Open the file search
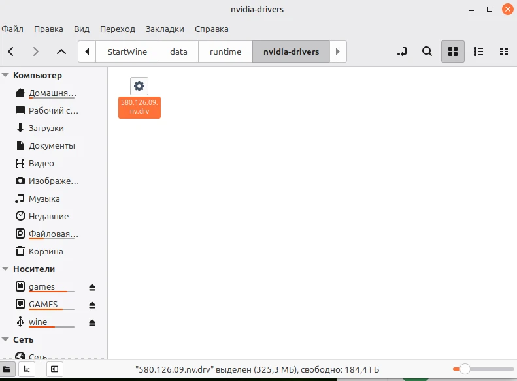 click(x=427, y=52)
